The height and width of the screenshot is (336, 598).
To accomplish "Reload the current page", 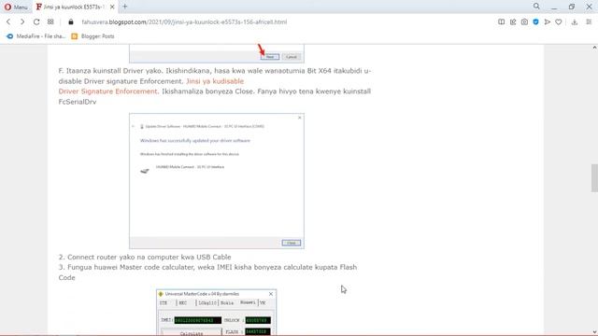I will coord(36,21).
